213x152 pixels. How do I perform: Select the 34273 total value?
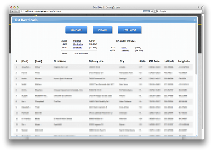[64, 53]
